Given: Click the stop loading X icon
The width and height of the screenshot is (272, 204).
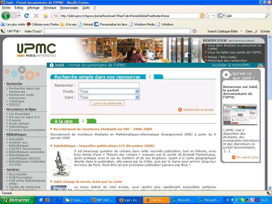Looking at the screenshot, I should (x=36, y=16).
